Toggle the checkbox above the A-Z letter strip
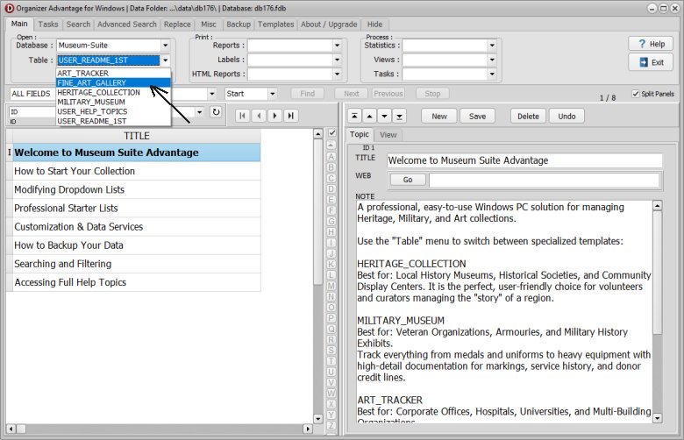The image size is (684, 440). (x=331, y=133)
